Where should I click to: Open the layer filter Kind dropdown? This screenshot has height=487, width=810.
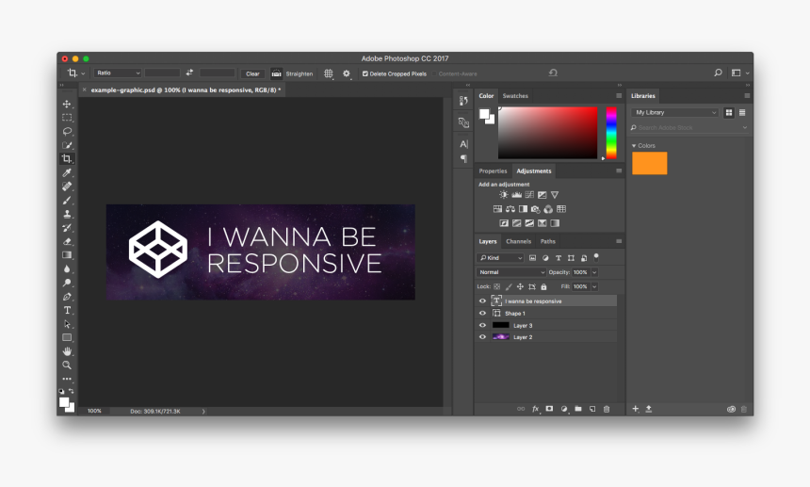500,258
